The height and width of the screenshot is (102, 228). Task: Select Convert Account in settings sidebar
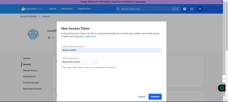(31, 83)
